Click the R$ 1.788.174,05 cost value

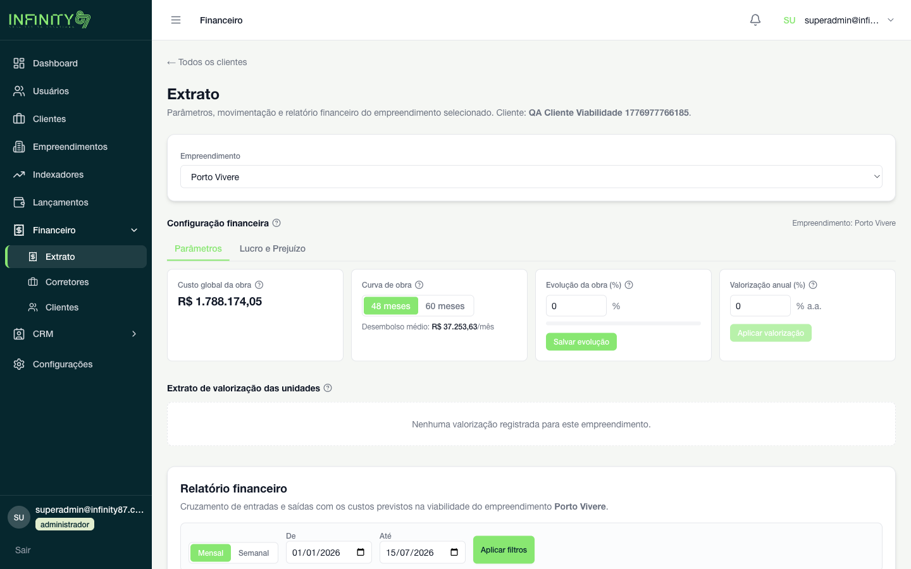(220, 302)
